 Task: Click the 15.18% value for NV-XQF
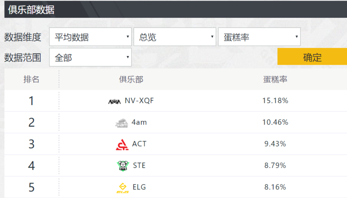point(275,101)
